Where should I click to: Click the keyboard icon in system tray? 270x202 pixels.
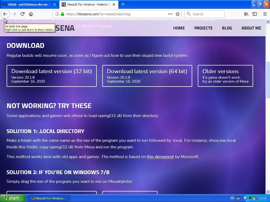coord(238,198)
